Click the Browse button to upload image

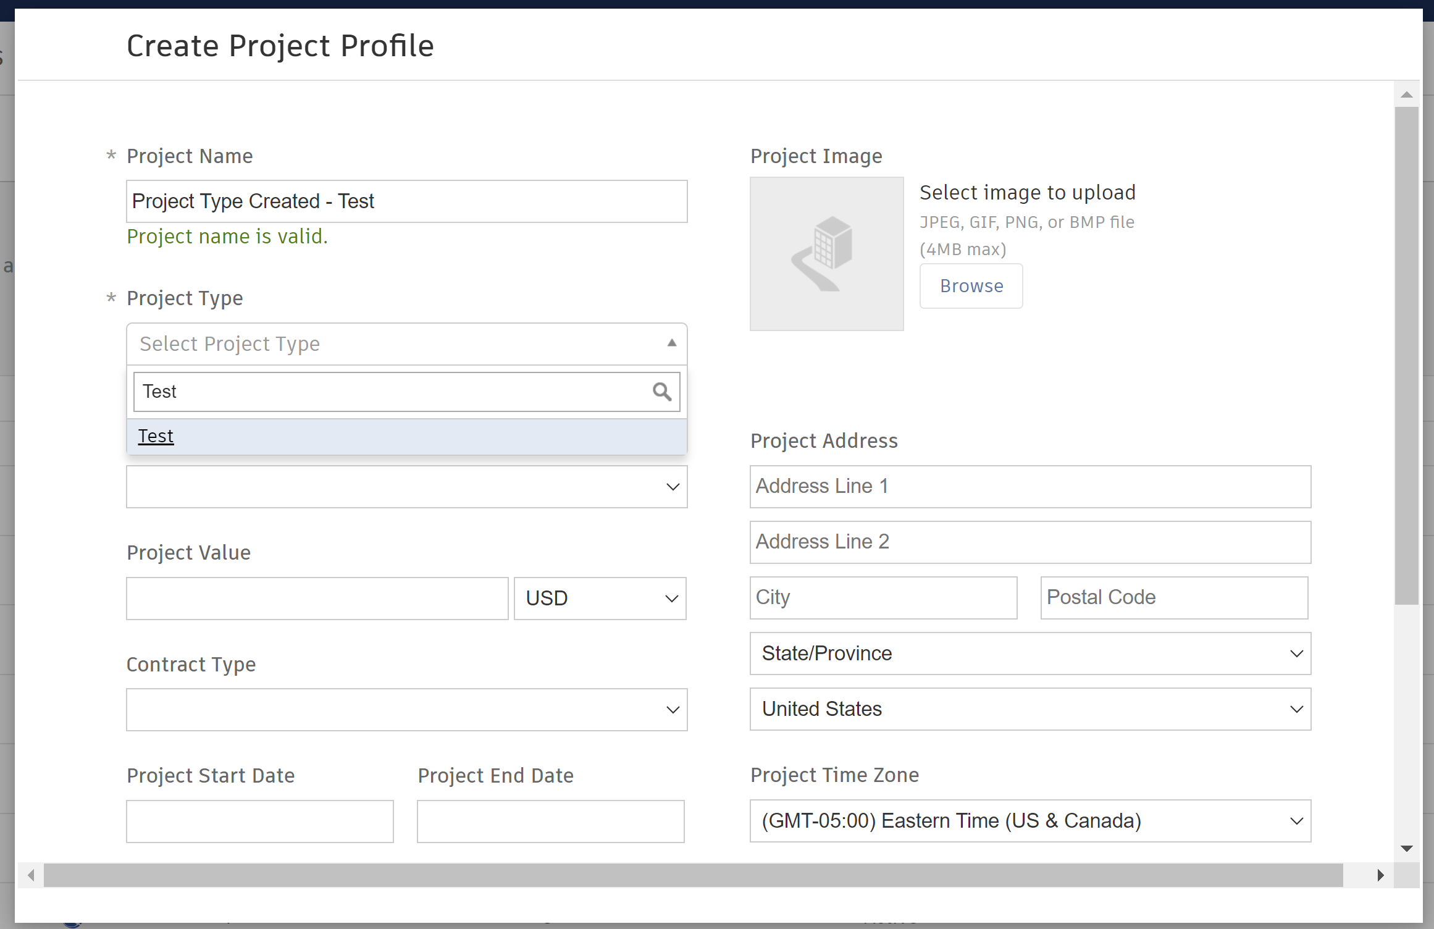(x=971, y=286)
